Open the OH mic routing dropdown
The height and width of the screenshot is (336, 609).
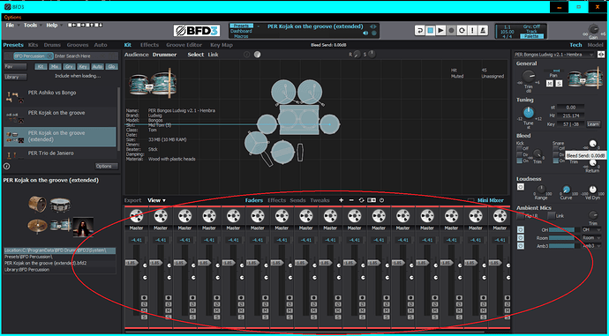tap(591, 229)
